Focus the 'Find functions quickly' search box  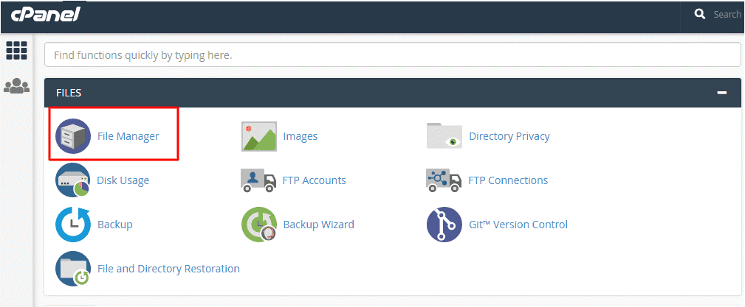[x=392, y=54]
